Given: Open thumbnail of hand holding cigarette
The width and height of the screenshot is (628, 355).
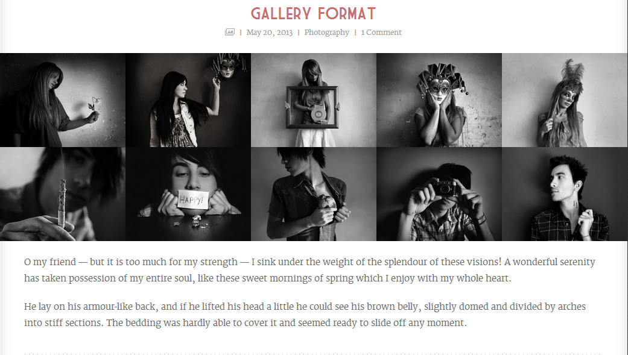Looking at the screenshot, I should click(x=63, y=194).
